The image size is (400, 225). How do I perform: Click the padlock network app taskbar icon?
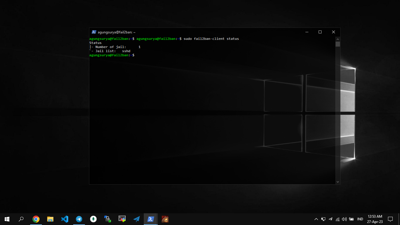click(x=108, y=219)
